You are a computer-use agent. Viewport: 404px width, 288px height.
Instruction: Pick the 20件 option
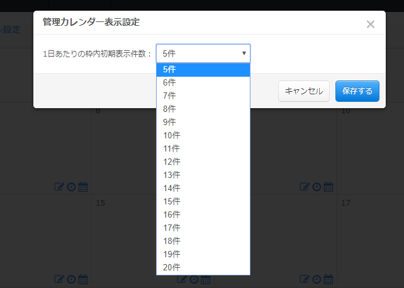tap(203, 267)
